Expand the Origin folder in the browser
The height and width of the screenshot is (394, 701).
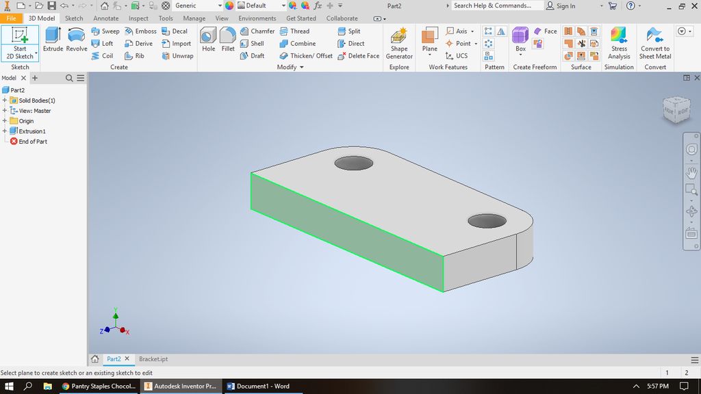pyautogui.click(x=4, y=120)
